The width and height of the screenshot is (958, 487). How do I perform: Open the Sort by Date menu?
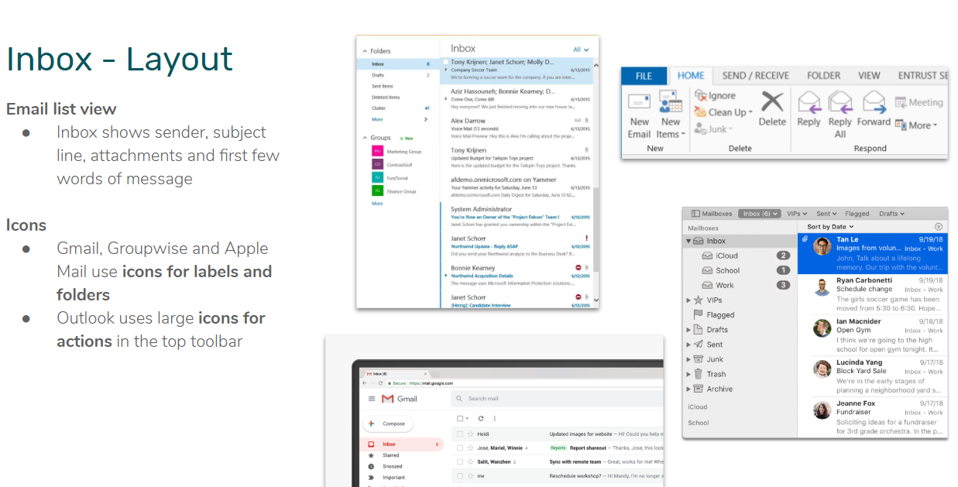tap(830, 227)
